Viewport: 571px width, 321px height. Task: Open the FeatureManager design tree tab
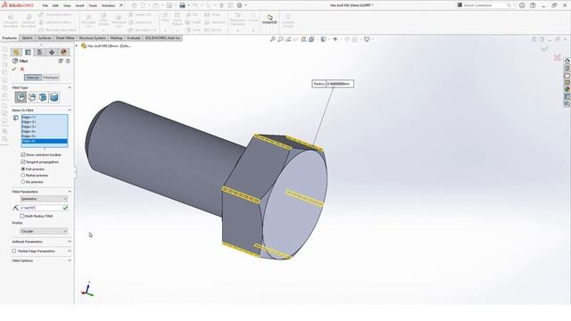coord(16,53)
